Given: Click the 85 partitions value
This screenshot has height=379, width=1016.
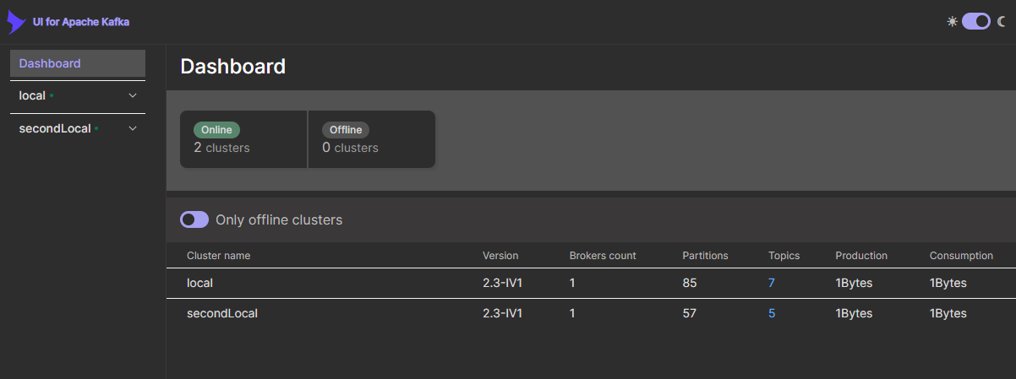Looking at the screenshot, I should click(690, 283).
